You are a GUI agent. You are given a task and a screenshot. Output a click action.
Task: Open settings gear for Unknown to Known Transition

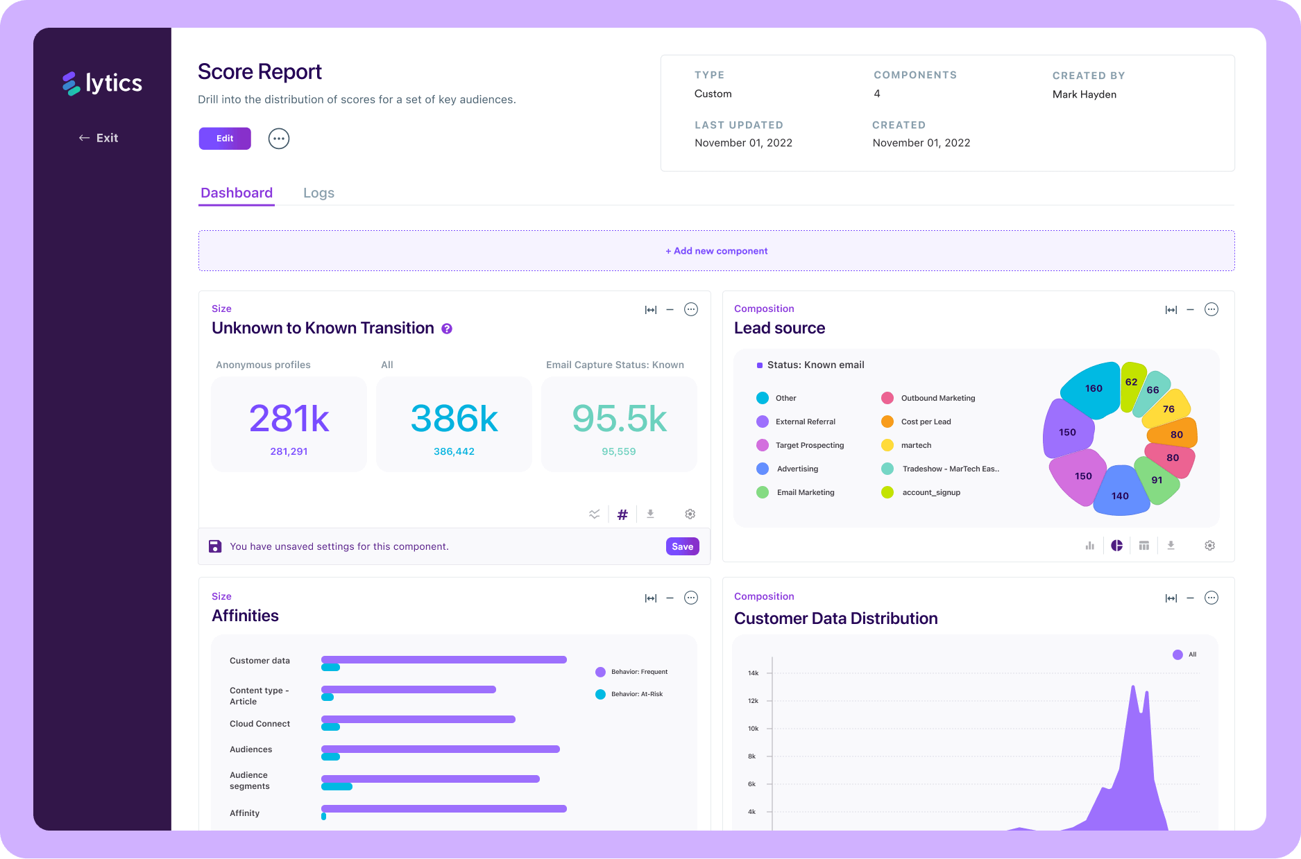point(690,514)
